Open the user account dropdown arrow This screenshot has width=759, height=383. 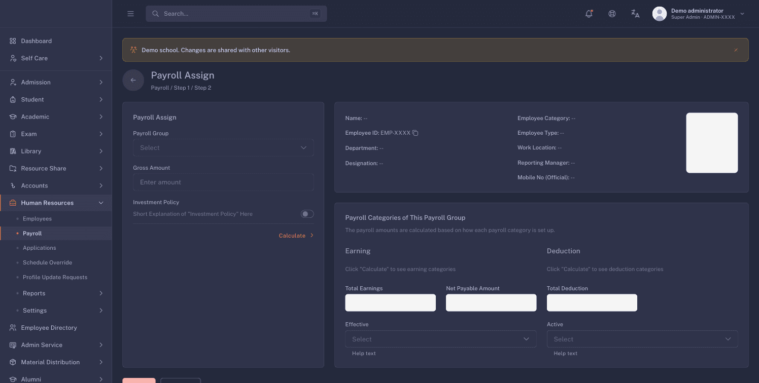(742, 14)
